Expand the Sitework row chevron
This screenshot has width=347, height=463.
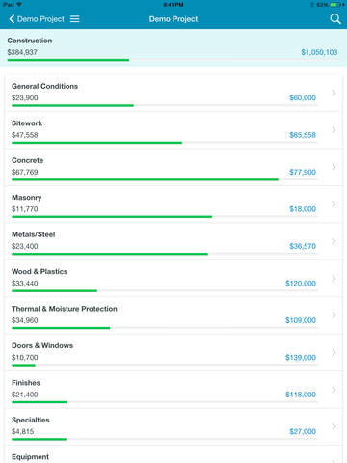pyautogui.click(x=334, y=130)
